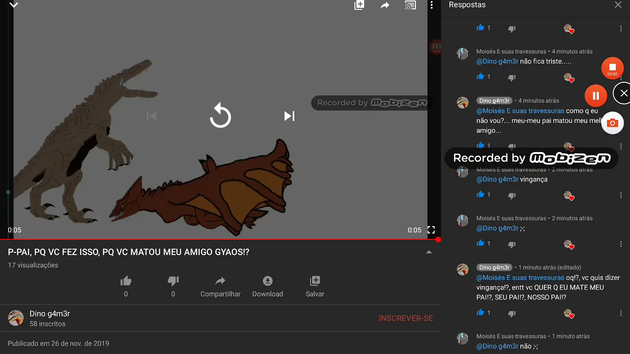Open the cast to TV icon
This screenshot has width=630, height=354.
click(410, 5)
